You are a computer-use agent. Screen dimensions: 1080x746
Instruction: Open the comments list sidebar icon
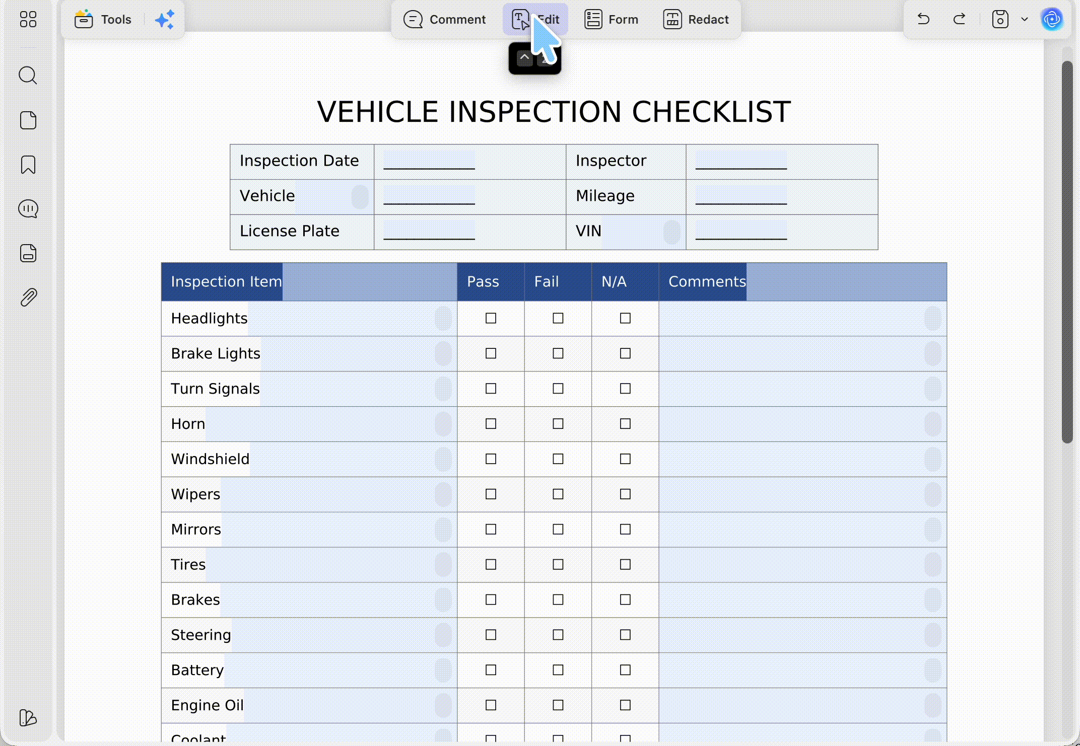tap(28, 209)
